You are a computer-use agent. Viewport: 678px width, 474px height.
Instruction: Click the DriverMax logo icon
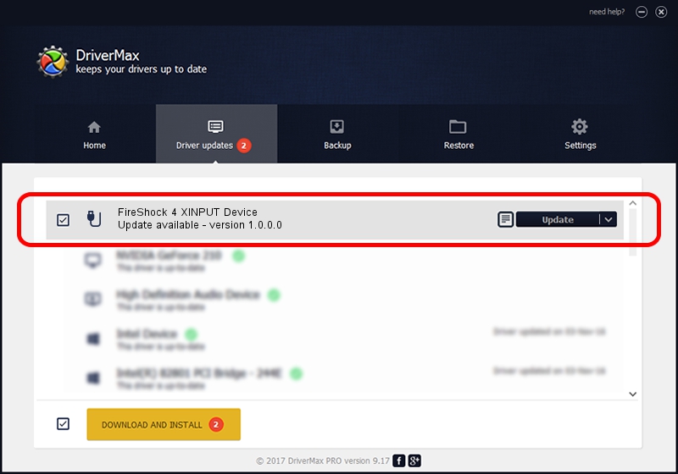coord(53,61)
